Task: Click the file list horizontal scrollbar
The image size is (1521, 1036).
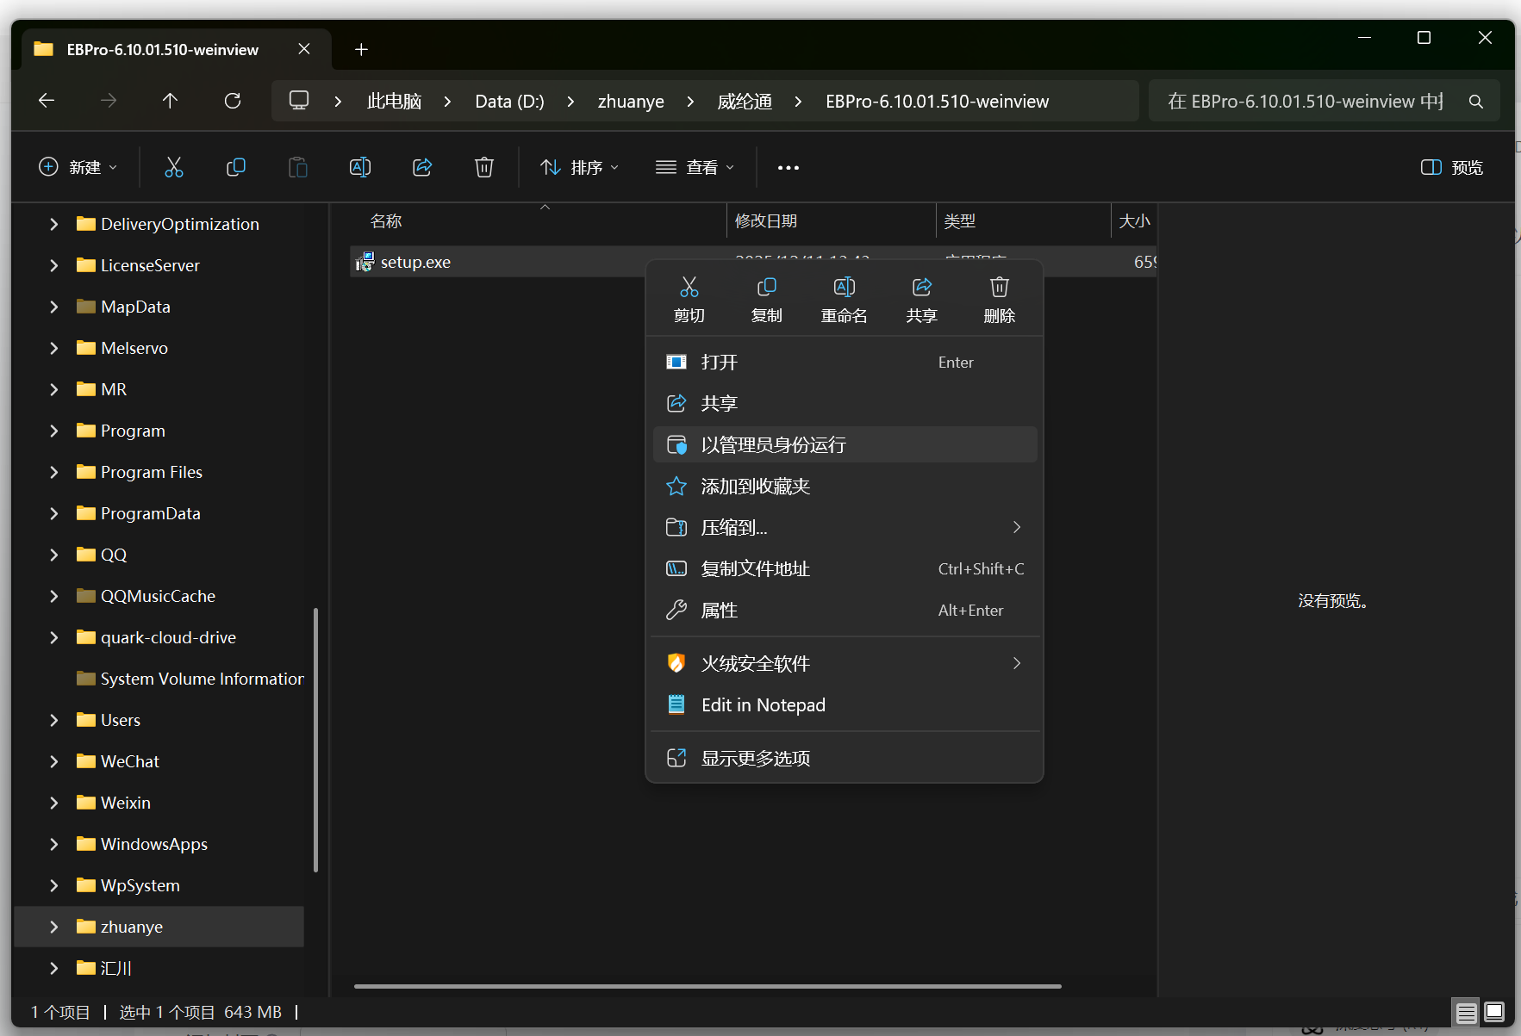Action: pyautogui.click(x=708, y=986)
